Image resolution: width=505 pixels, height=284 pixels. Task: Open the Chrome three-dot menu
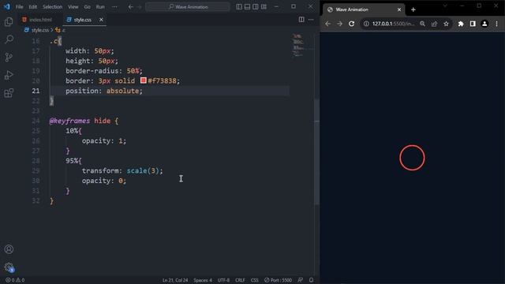pos(496,24)
